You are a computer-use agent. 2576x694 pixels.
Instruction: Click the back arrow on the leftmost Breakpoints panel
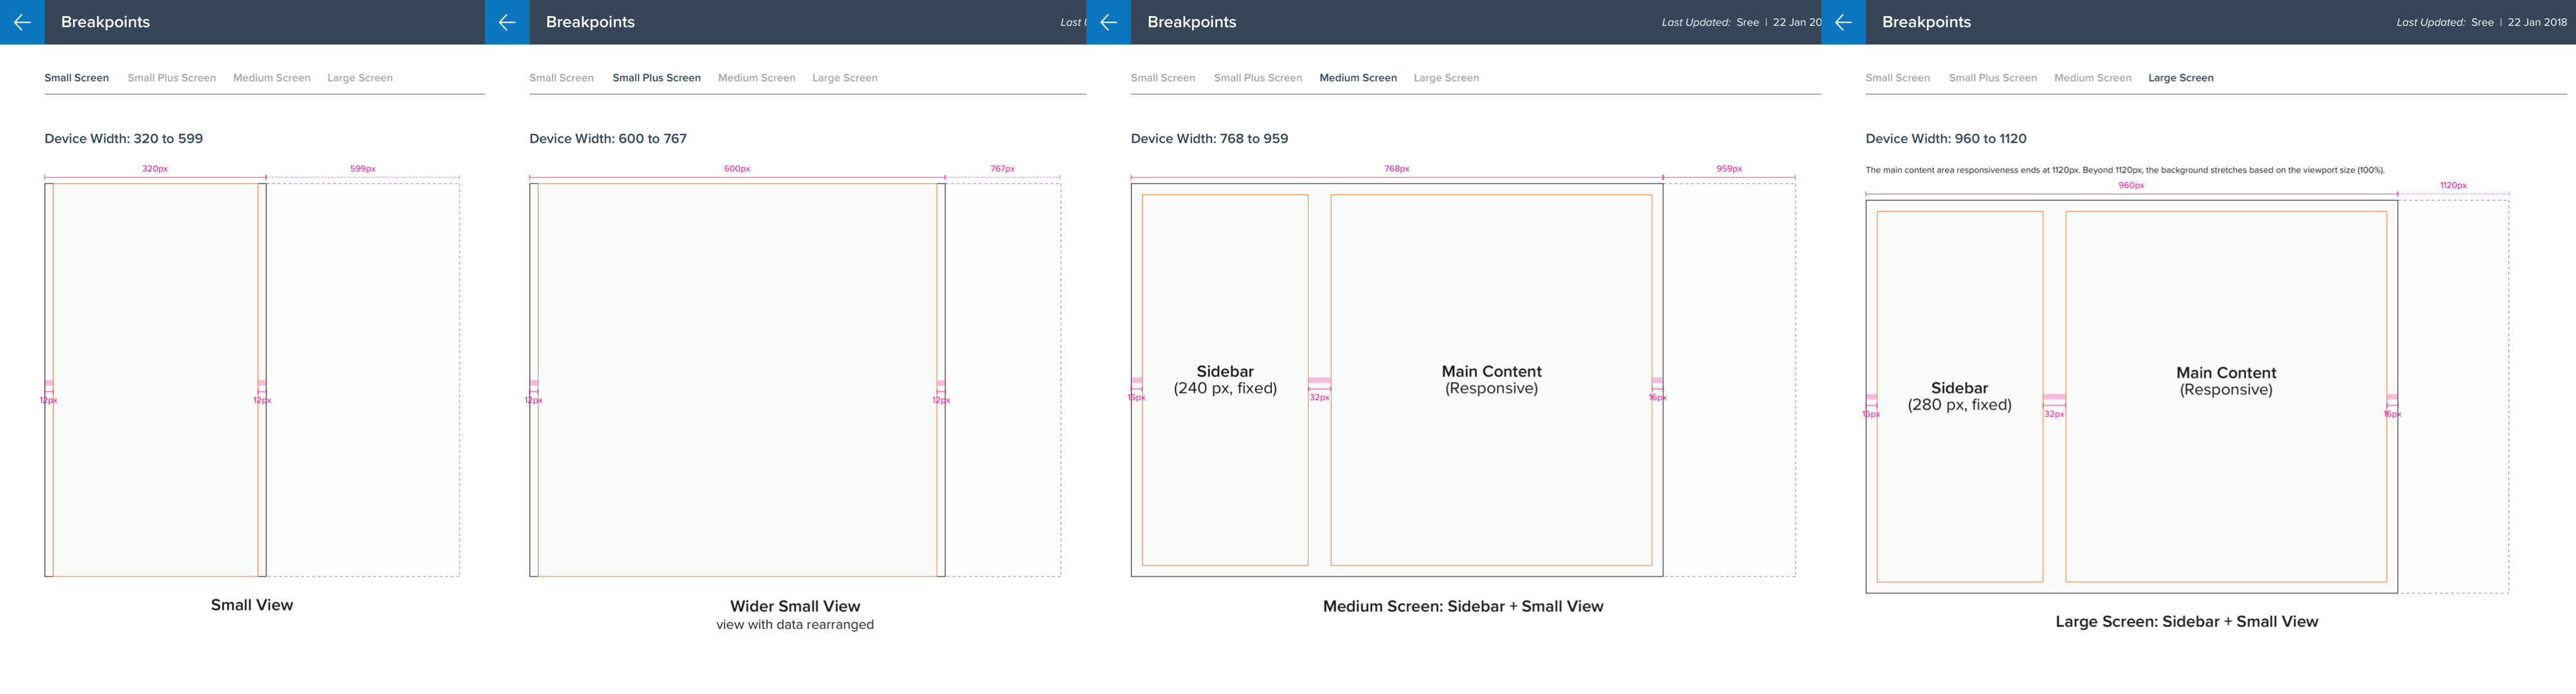click(21, 22)
